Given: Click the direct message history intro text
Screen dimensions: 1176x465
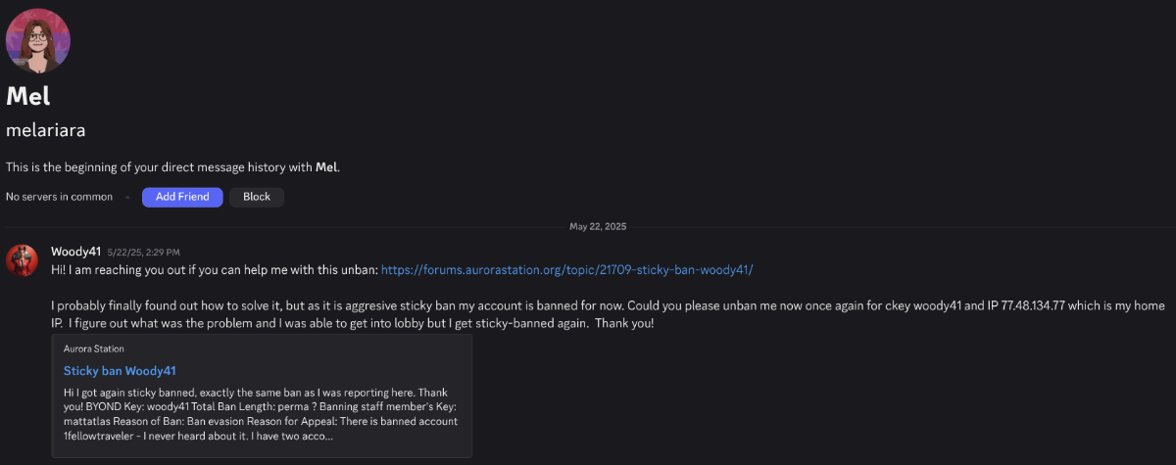Looking at the screenshot, I should [172, 167].
